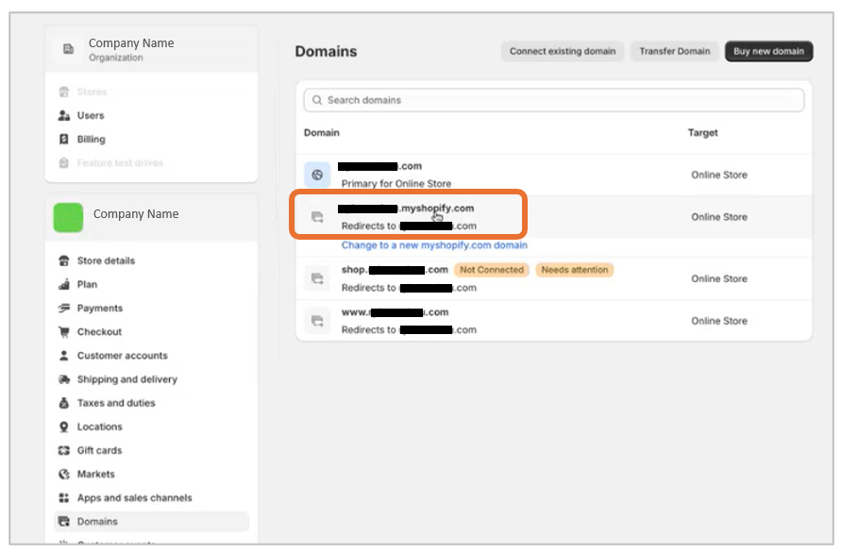
Task: Click the organization building icon
Action: [69, 49]
